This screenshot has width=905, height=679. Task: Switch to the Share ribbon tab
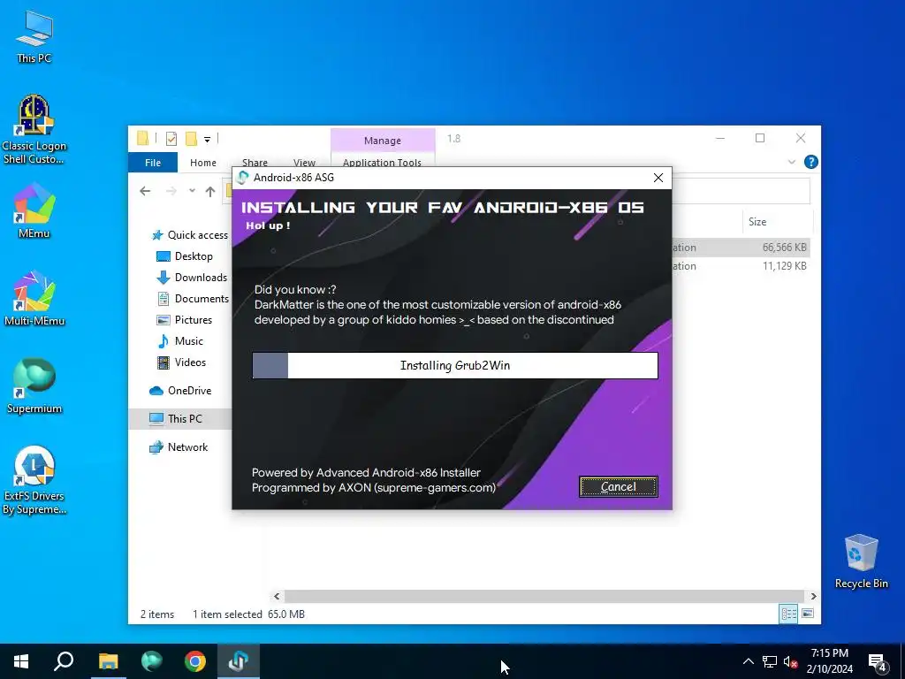(255, 163)
